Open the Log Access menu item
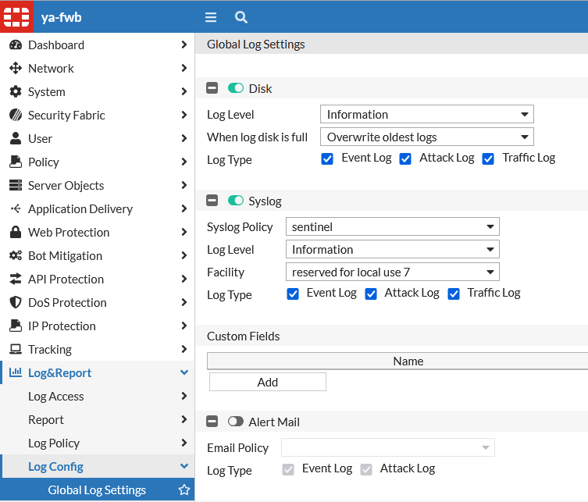 click(x=56, y=397)
